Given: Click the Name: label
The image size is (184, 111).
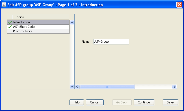Looking at the screenshot, I should coord(86,42).
